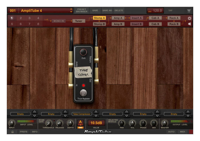Image resolution: width=200 pixels, height=141 pixels.
Task: Mute output with the speaker icon
Action: 190,24
